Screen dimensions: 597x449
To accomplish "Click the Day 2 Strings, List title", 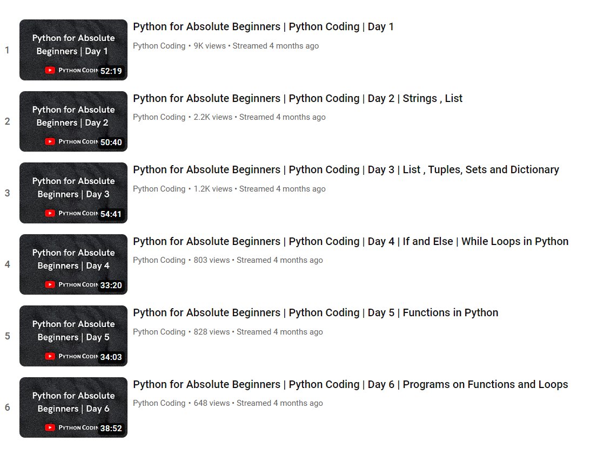I will pyautogui.click(x=298, y=98).
